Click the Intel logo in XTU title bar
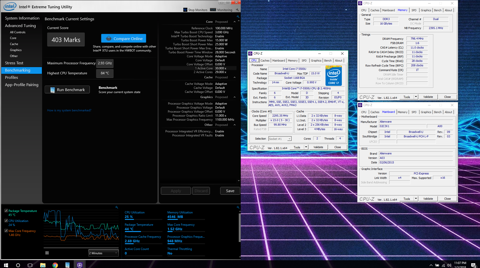 click(10, 6)
